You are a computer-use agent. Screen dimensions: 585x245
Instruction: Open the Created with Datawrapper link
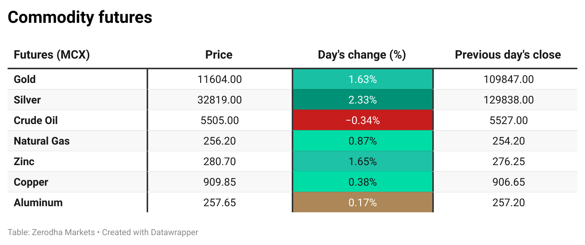coord(150,232)
